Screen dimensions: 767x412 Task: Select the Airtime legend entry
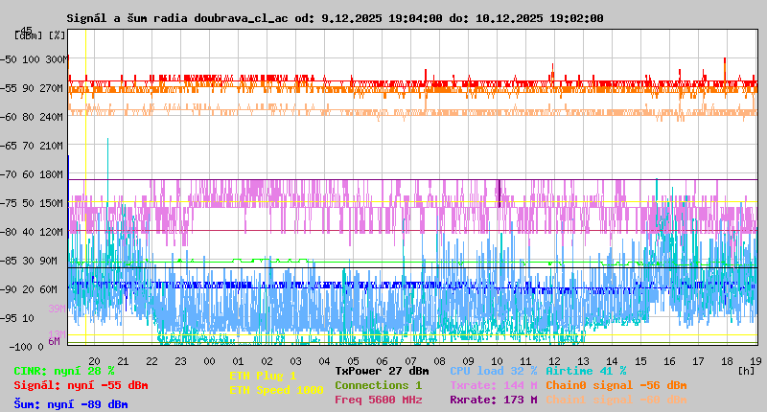[586, 370]
